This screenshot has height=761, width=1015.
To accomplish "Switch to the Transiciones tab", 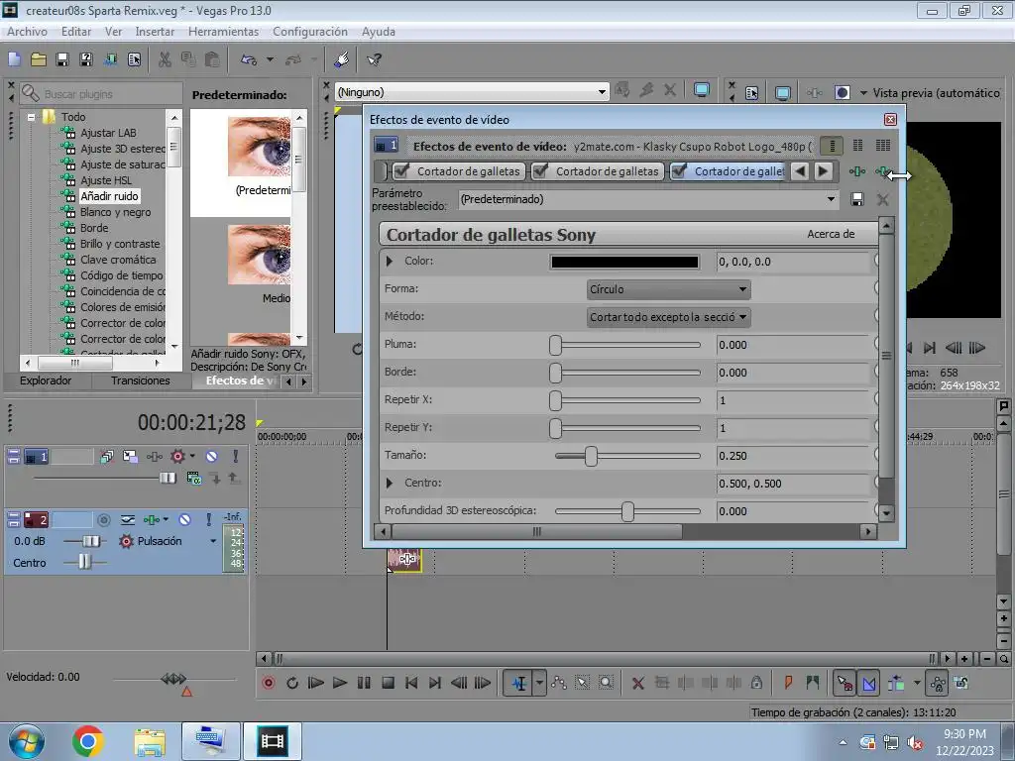I will [140, 380].
